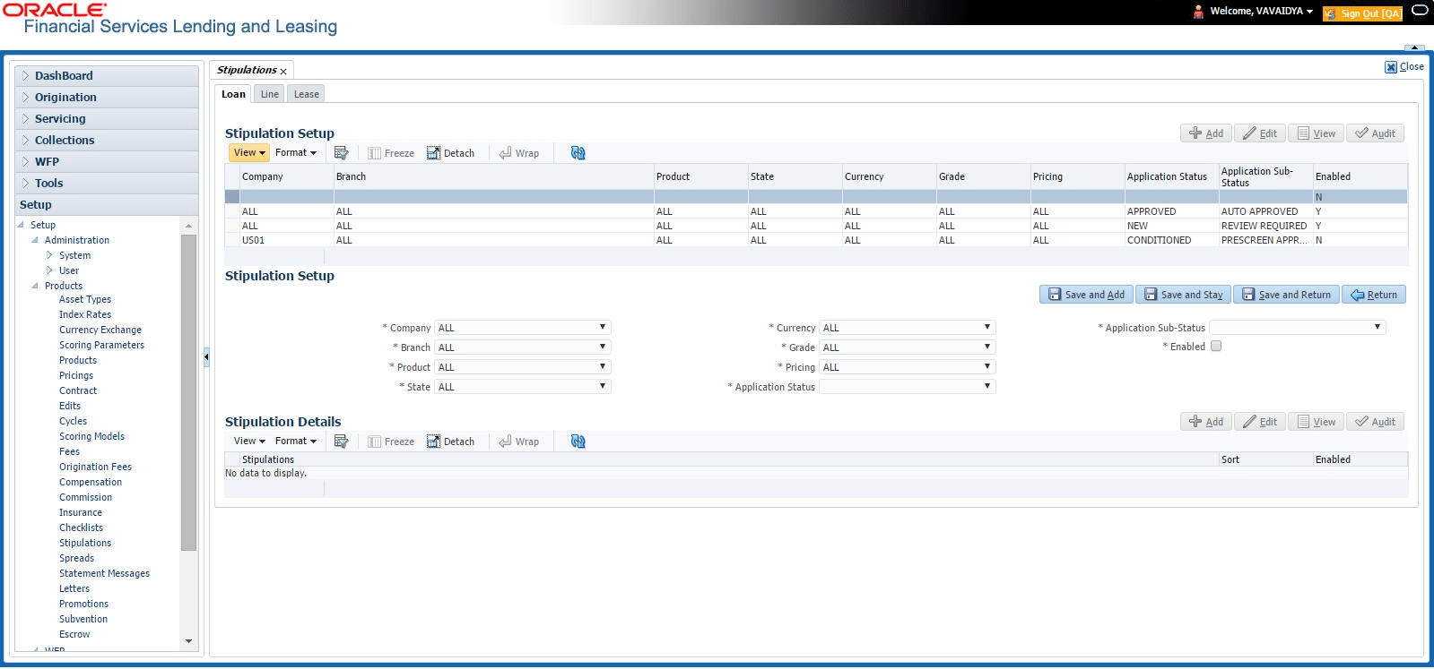
Task: Expand the System node in Setup tree
Action: (x=49, y=255)
